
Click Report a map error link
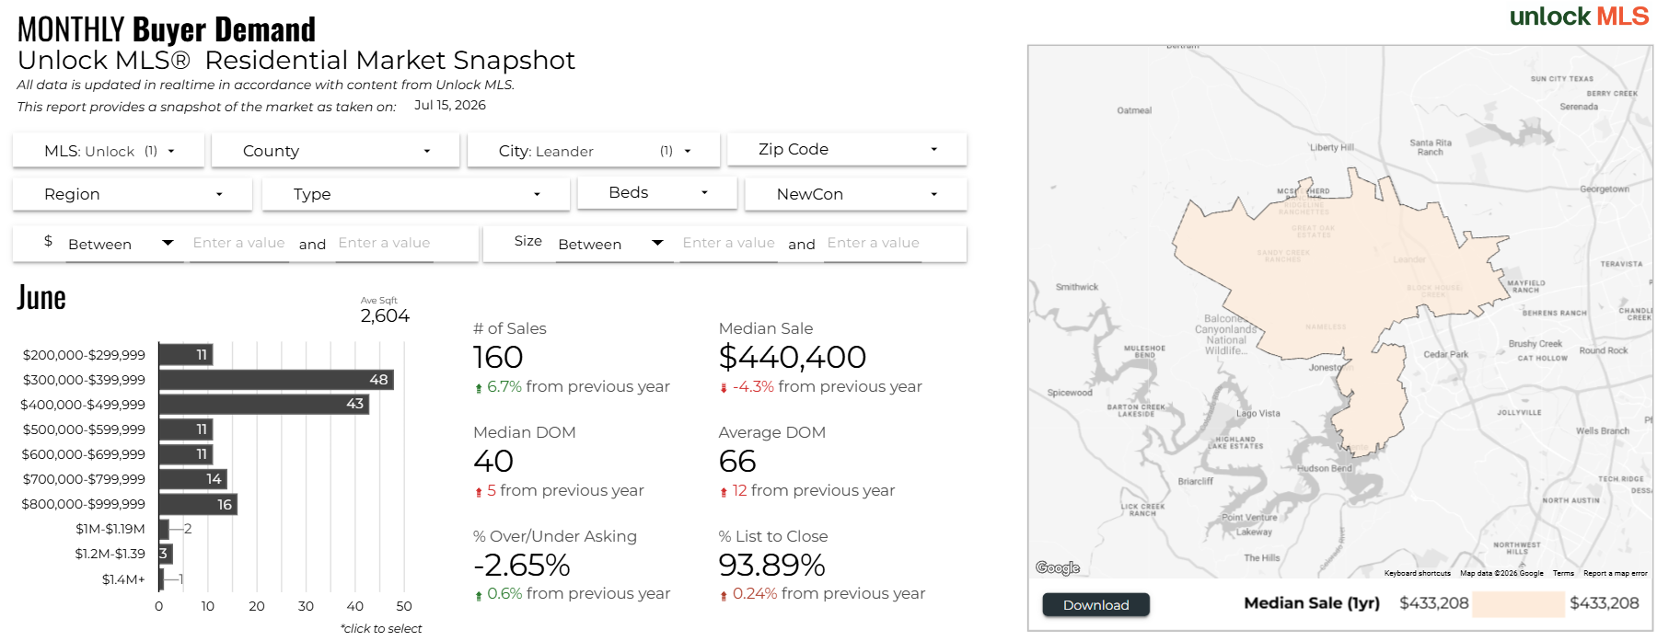pyautogui.click(x=1616, y=573)
